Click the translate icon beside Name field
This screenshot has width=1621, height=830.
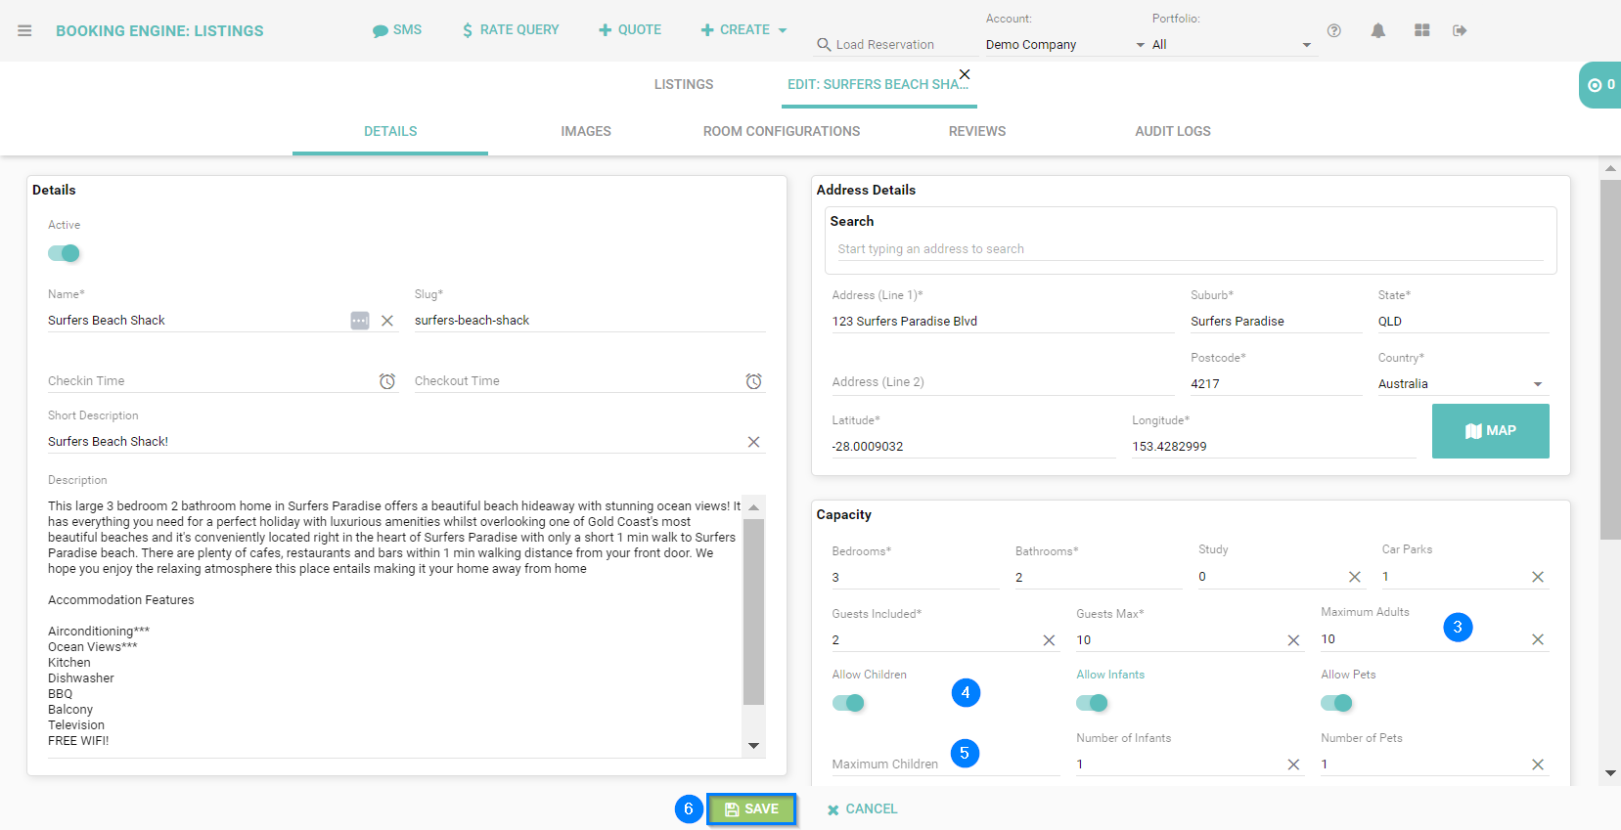point(360,321)
